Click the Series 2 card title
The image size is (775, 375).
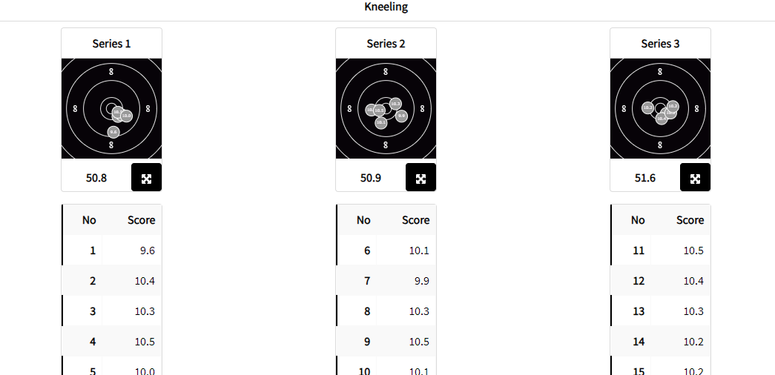[x=386, y=44]
